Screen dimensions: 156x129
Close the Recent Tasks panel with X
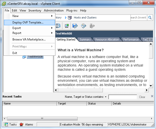pyautogui.click(x=152, y=96)
